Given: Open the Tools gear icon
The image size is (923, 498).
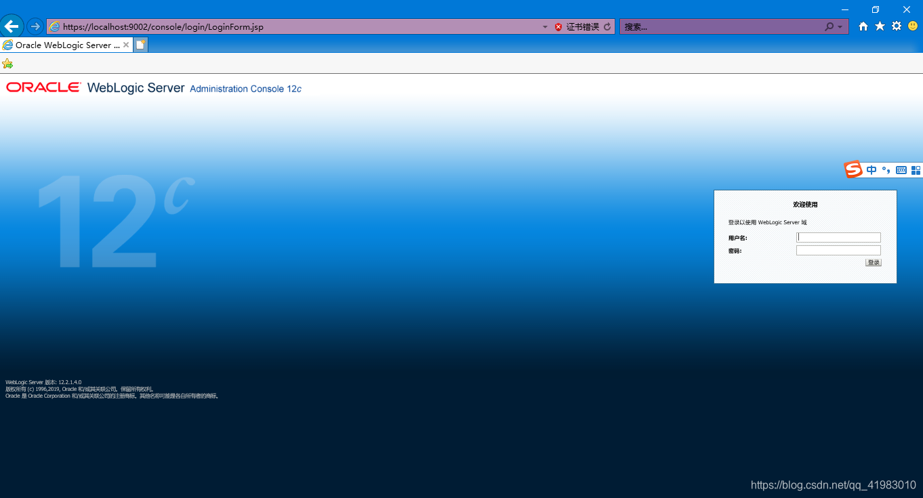Looking at the screenshot, I should click(x=897, y=26).
